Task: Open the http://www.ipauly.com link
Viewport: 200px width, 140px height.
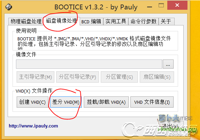Action: coord(33,126)
